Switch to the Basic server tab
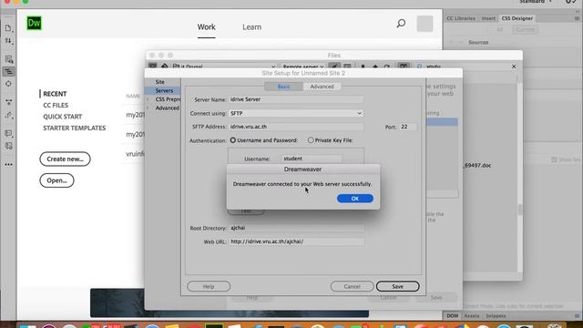The image size is (583, 328). click(283, 87)
